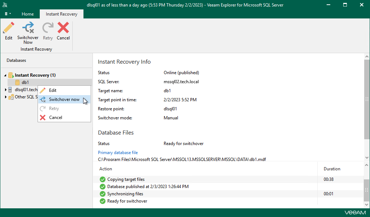Click info pane scrollbar down arrow
This screenshot has width=370, height=217.
367,157
